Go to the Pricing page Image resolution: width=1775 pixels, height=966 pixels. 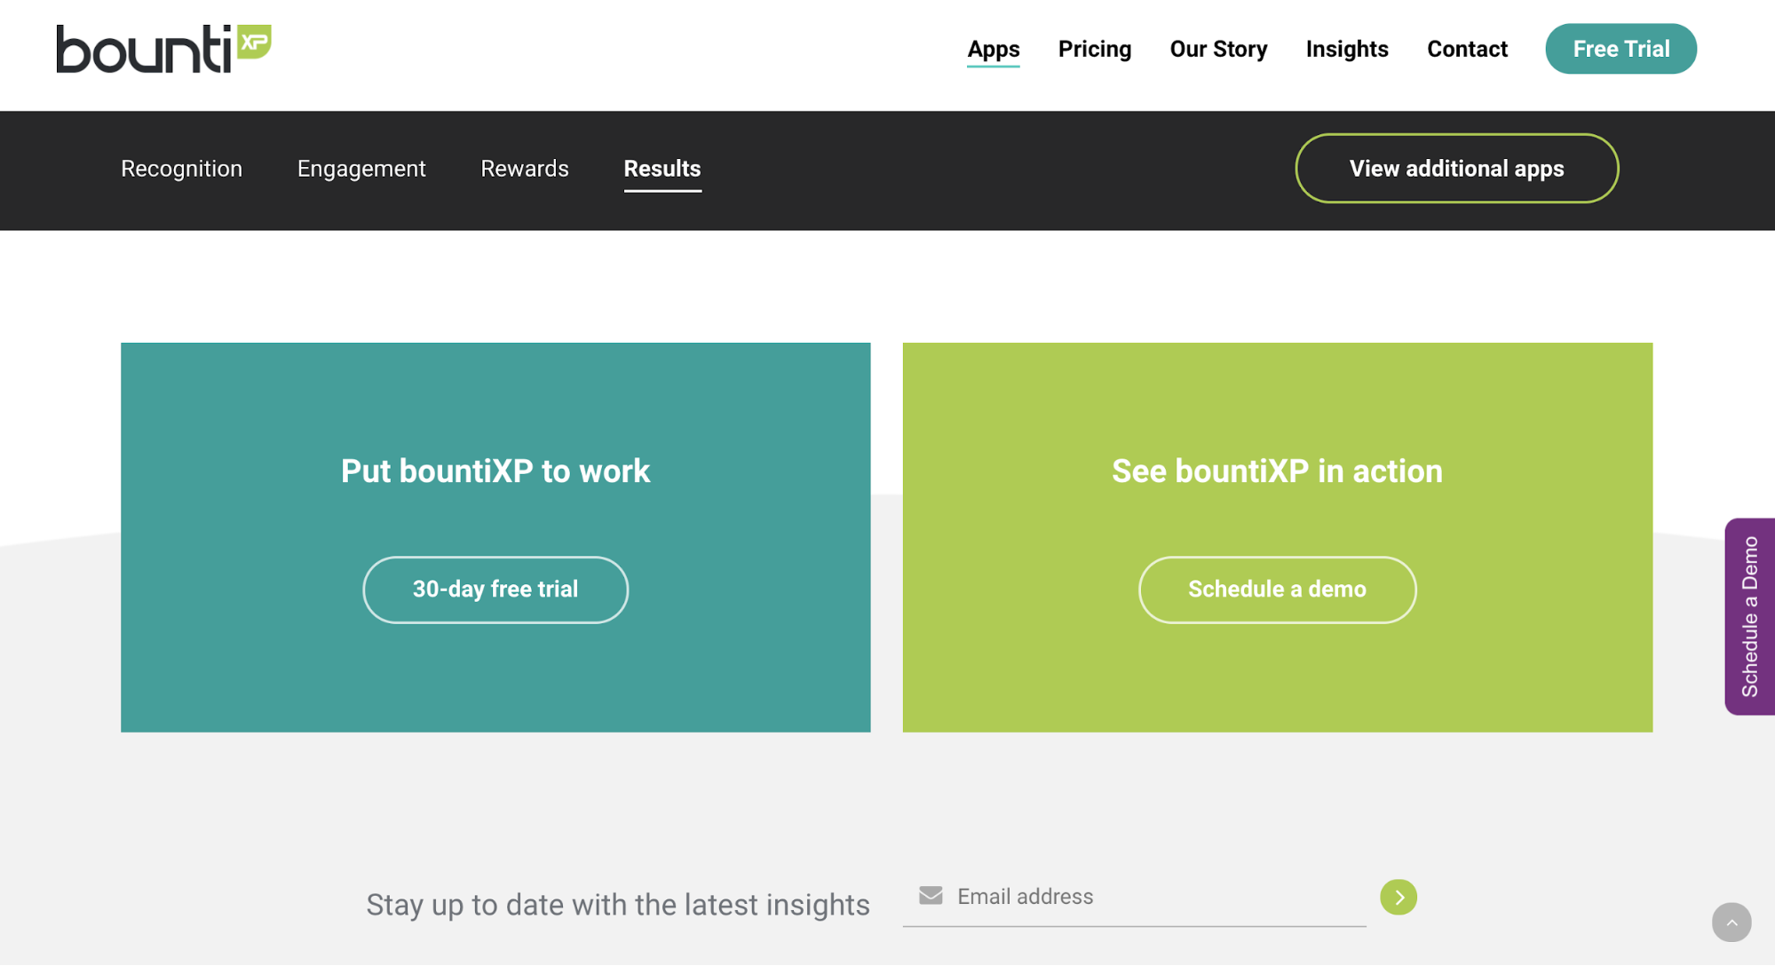tap(1094, 49)
